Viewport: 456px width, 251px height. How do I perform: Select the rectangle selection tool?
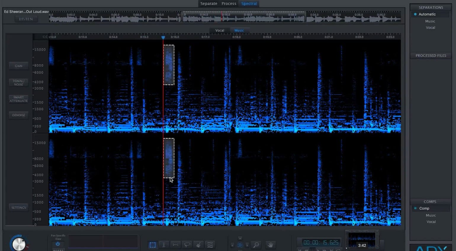tap(153, 245)
